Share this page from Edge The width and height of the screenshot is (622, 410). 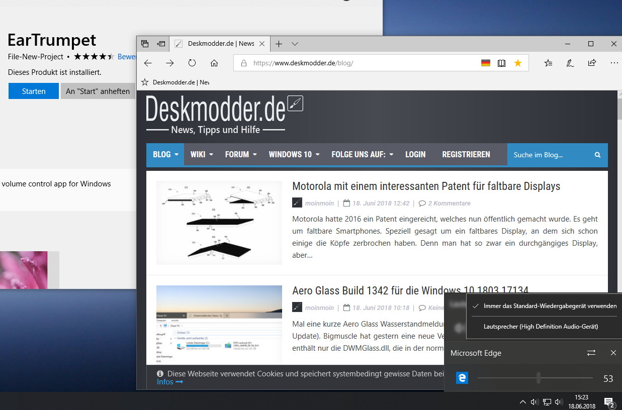pos(592,63)
